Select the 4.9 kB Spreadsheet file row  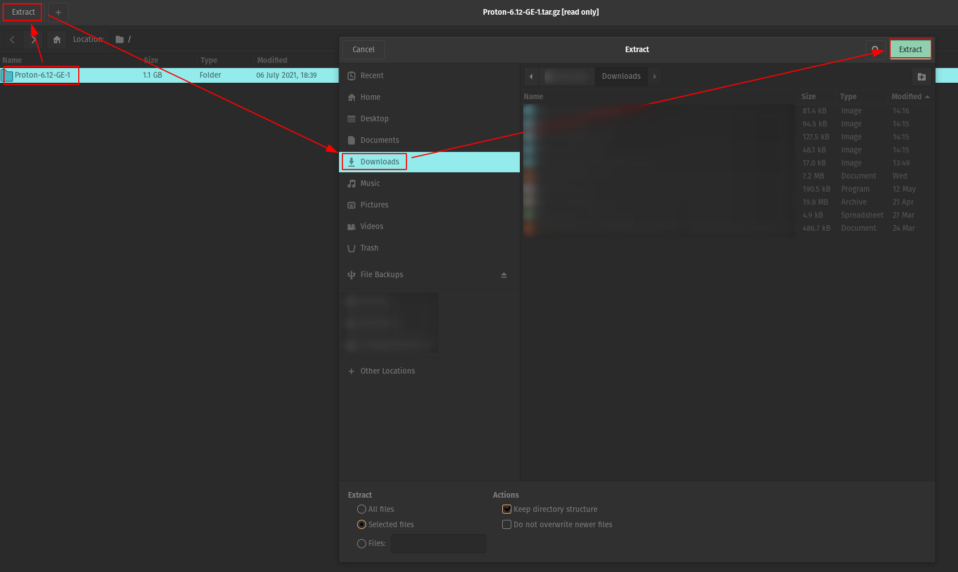728,215
